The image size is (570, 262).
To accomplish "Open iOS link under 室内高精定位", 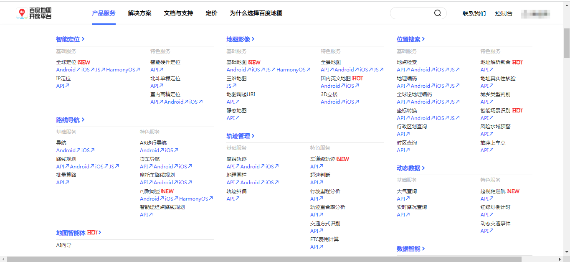I will pyautogui.click(x=196, y=102).
